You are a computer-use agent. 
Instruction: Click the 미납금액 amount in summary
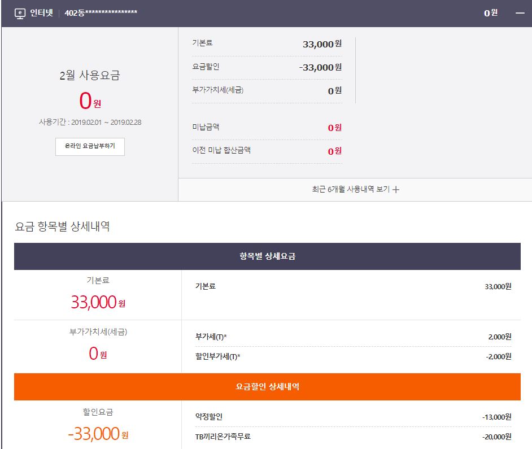[334, 128]
